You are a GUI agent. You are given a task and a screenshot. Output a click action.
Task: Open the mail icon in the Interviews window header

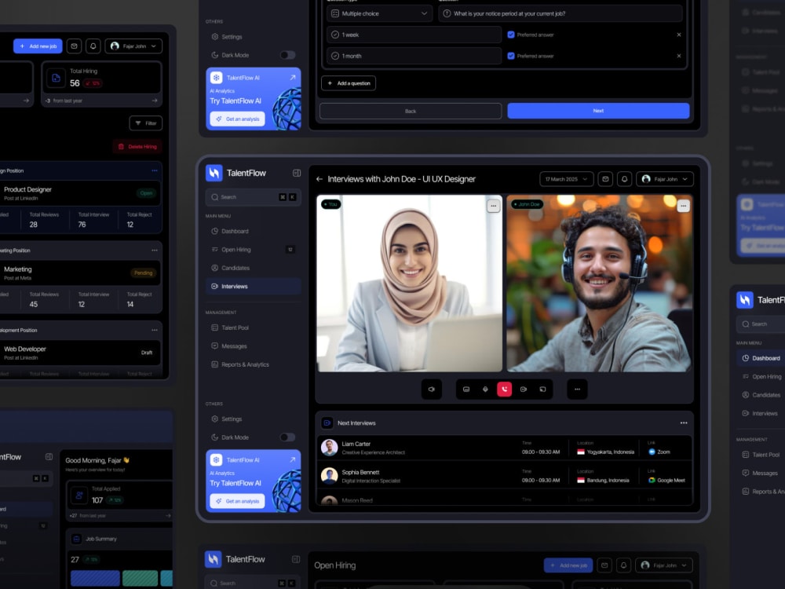(x=605, y=179)
